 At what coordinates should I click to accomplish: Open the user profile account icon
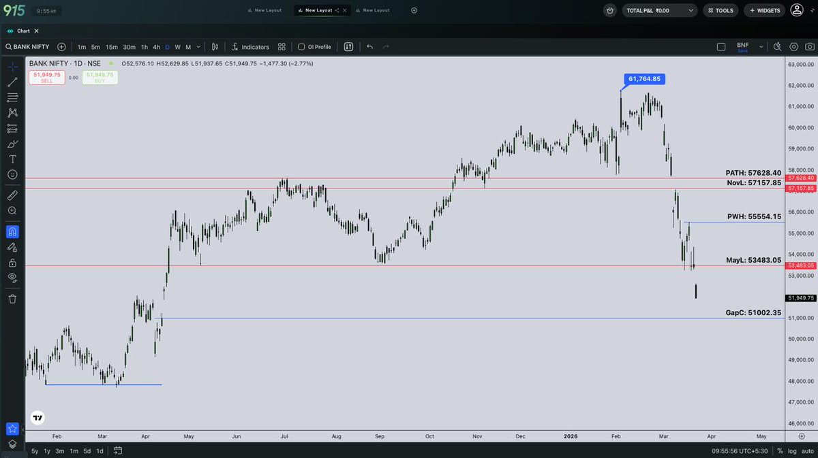[x=798, y=10]
